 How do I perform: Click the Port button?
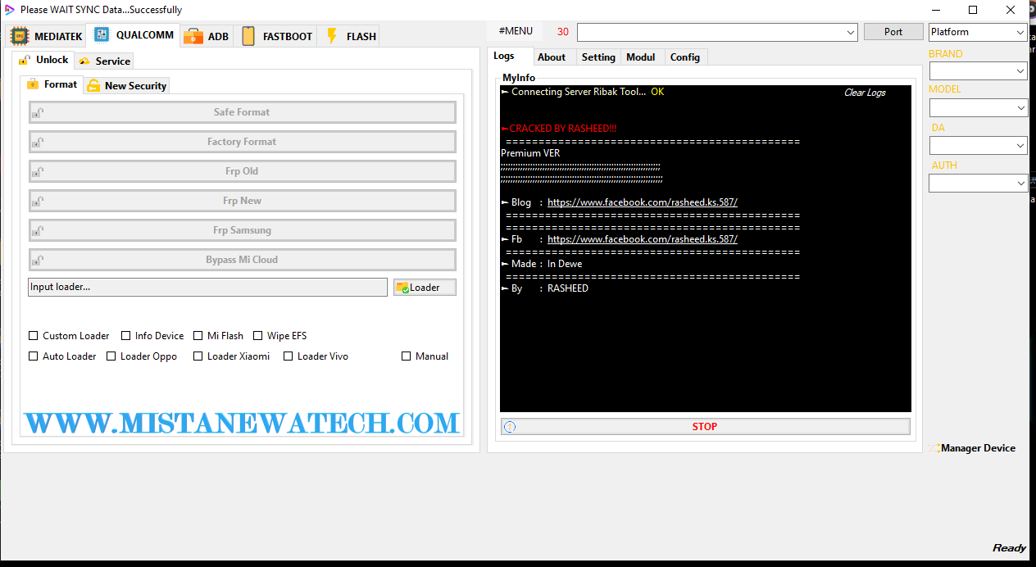pyautogui.click(x=893, y=32)
